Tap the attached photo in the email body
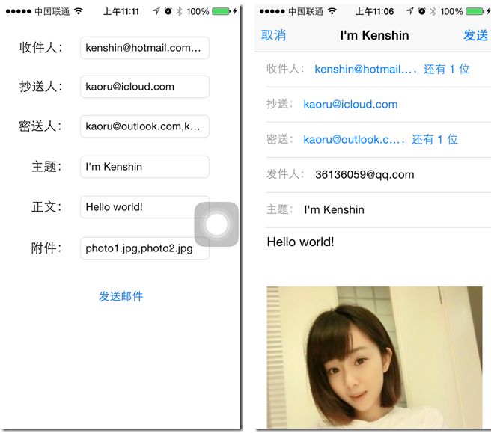 (374, 357)
